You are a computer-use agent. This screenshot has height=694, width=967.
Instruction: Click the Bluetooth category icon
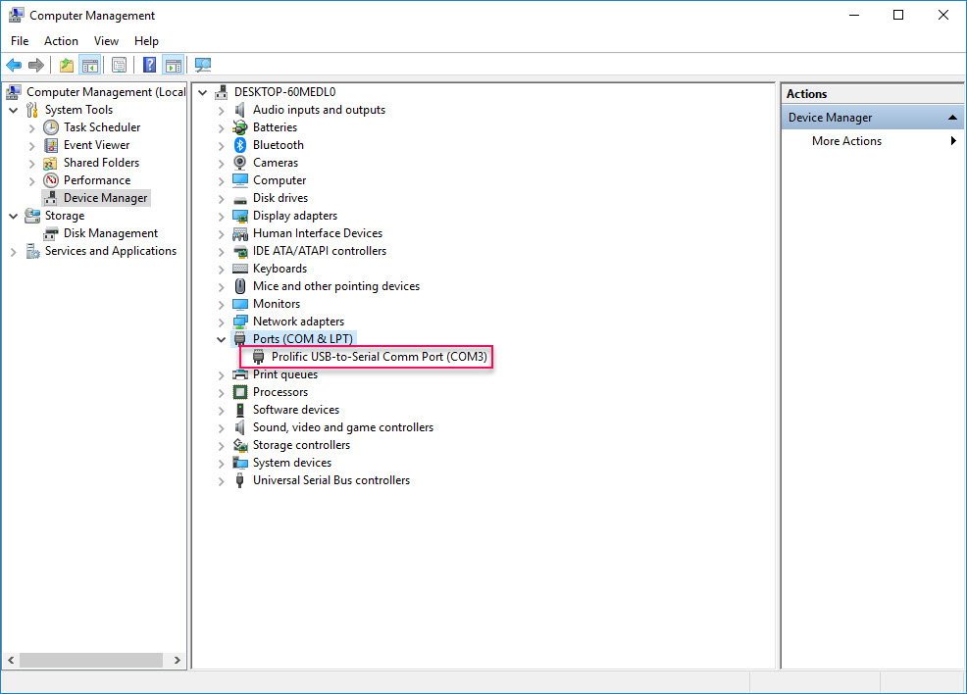click(240, 145)
